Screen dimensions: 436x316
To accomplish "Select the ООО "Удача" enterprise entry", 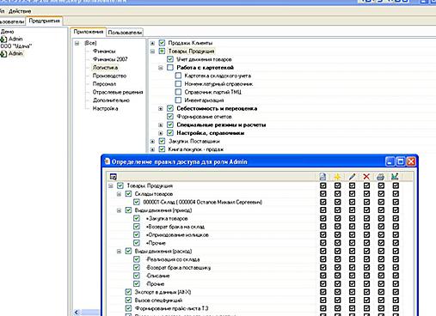I will [16, 46].
